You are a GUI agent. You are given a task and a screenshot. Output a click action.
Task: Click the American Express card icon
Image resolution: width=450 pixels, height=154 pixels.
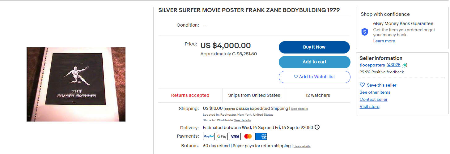click(261, 136)
